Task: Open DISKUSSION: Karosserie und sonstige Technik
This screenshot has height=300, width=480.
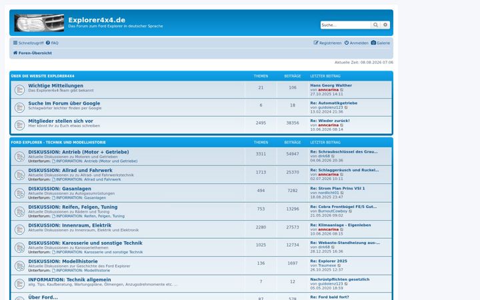Action: click(x=85, y=243)
